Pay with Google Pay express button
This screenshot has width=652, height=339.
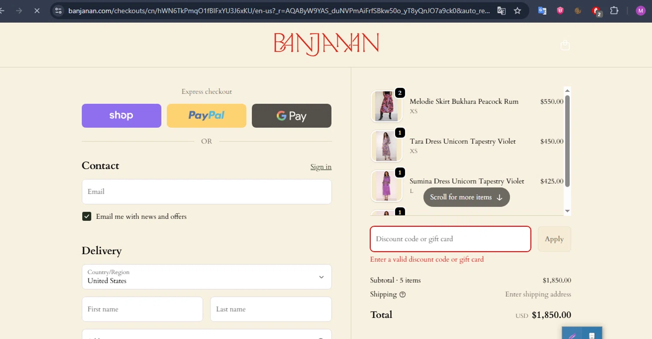[x=292, y=116]
